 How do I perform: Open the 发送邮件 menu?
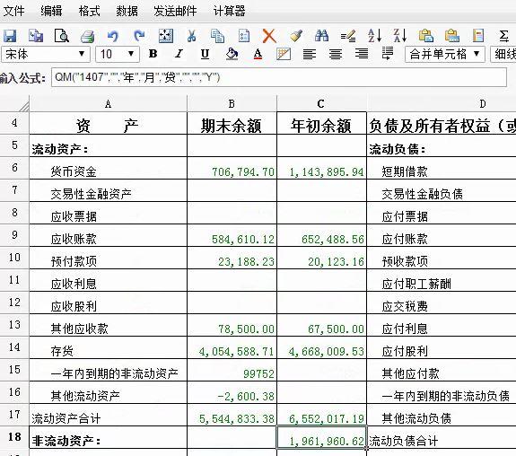[x=175, y=11]
